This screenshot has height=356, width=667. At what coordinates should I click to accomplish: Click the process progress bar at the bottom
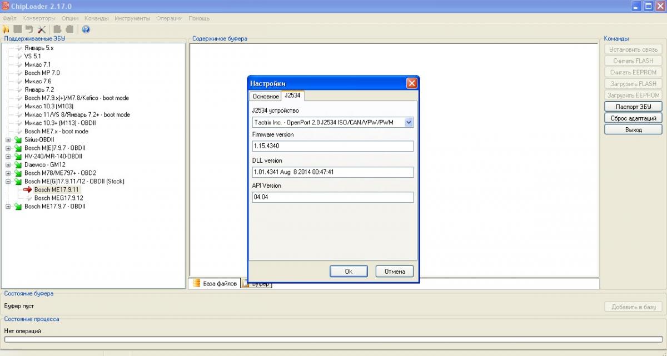332,339
